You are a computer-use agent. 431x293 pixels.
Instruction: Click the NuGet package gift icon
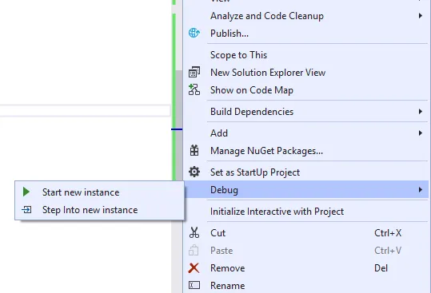click(194, 151)
